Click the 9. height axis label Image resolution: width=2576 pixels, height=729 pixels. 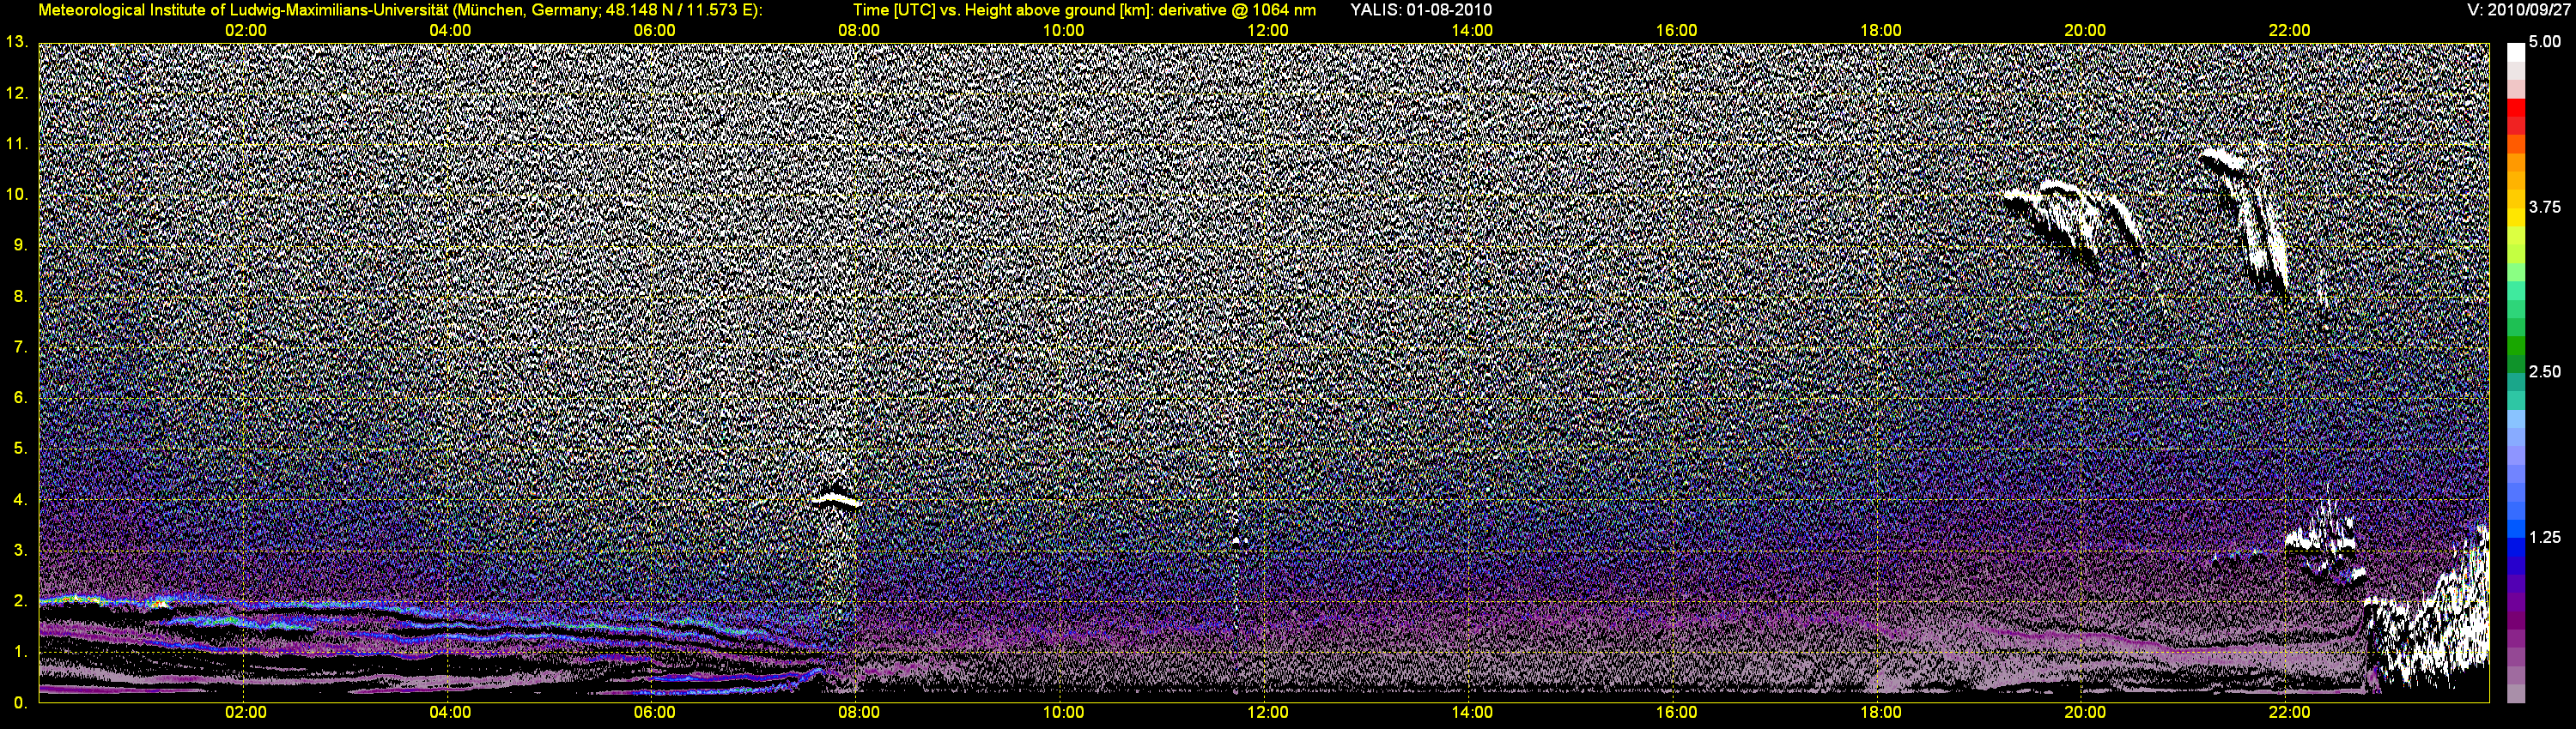coord(20,245)
